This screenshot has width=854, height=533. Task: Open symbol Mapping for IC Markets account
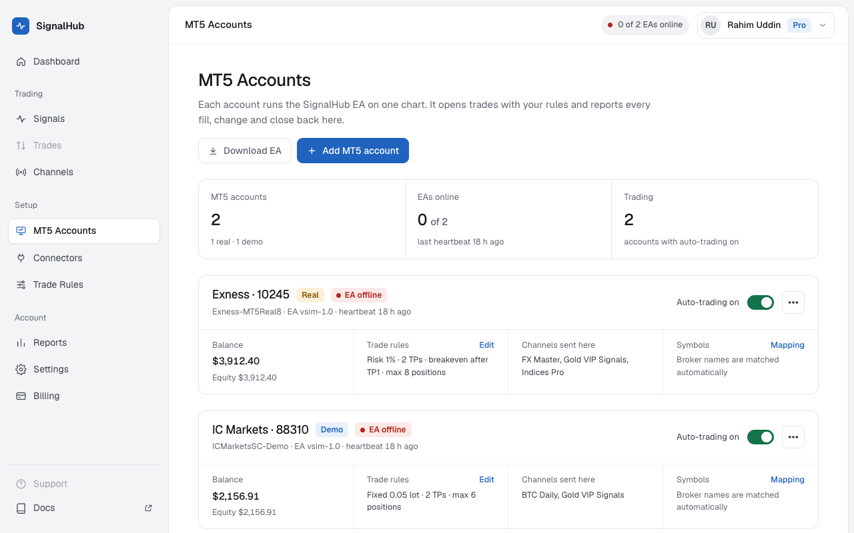787,480
